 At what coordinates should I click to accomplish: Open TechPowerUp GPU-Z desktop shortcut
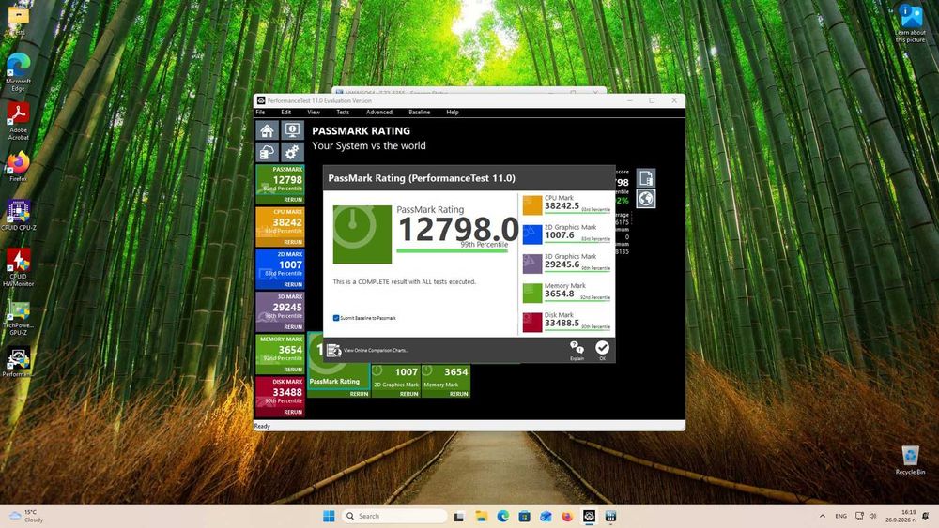pyautogui.click(x=19, y=318)
